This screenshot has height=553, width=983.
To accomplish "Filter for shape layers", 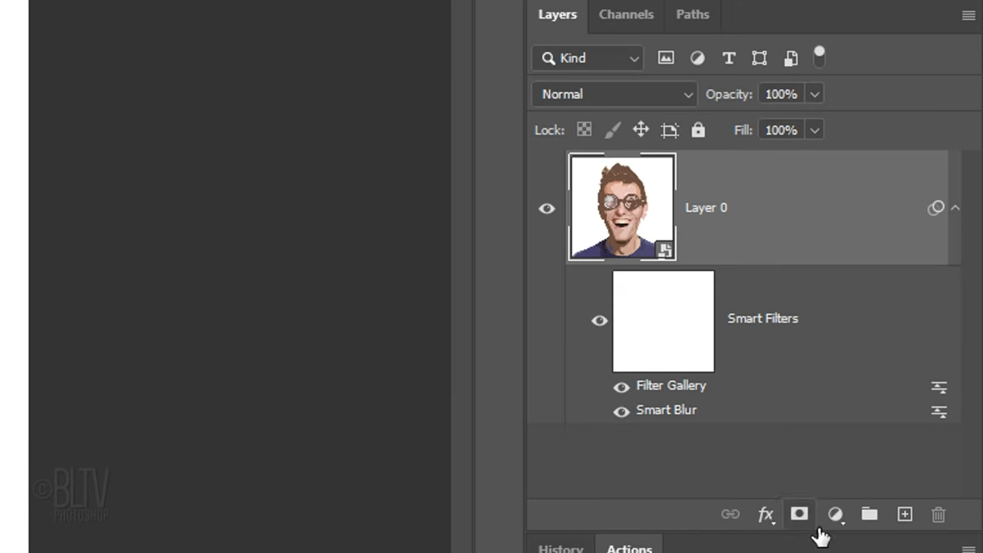I will (760, 58).
